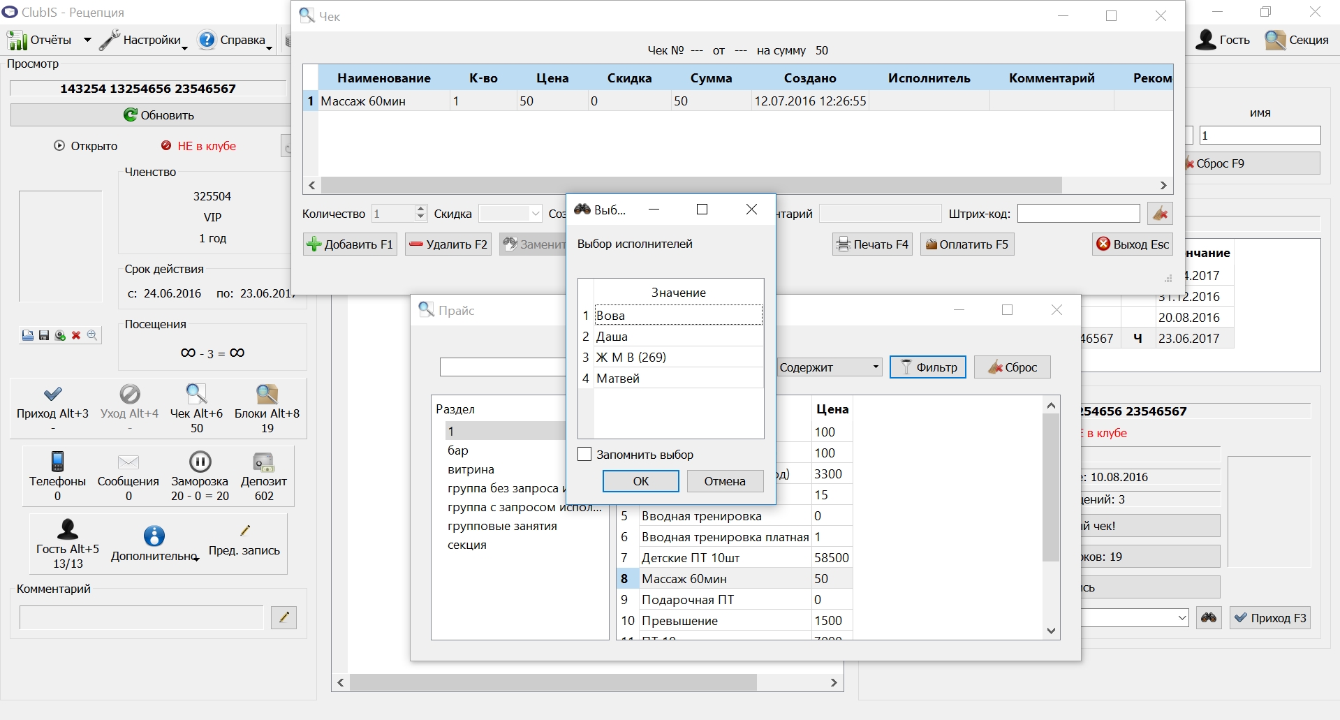
Task: Open the Настройки menu
Action: tap(145, 41)
